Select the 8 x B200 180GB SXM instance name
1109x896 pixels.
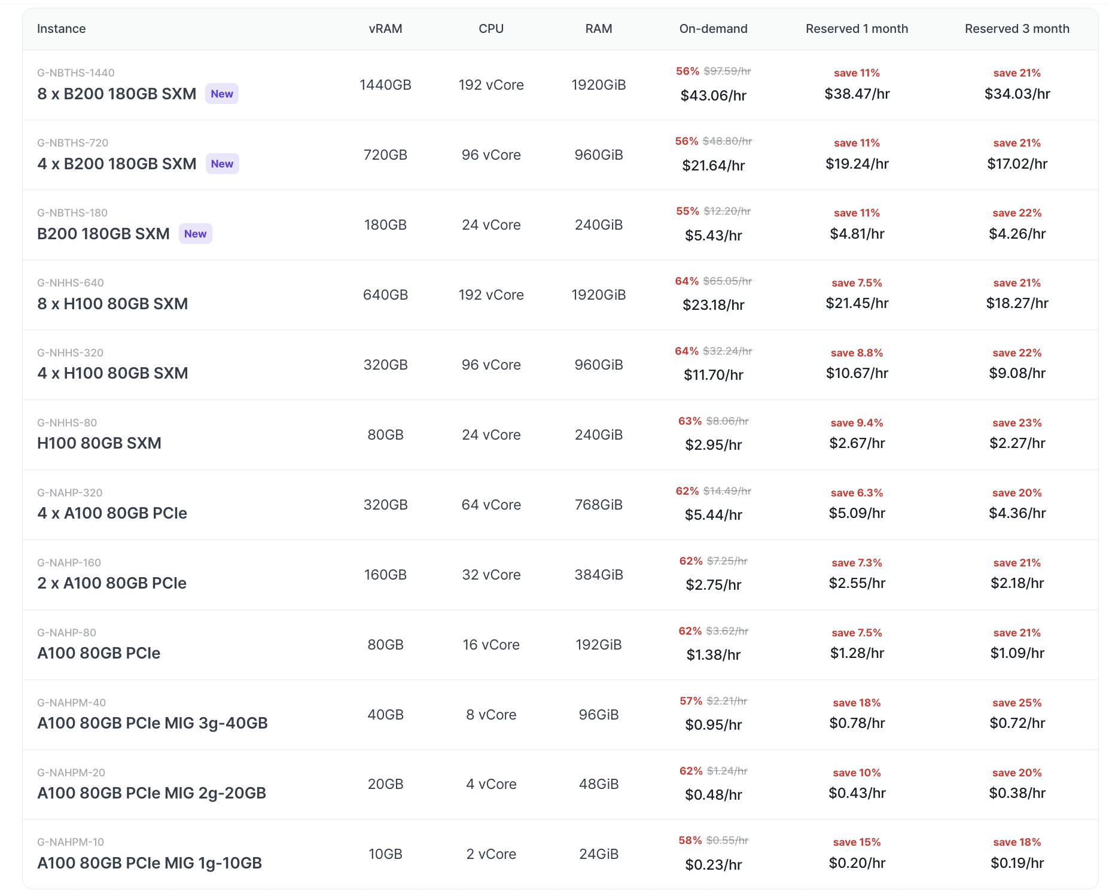tap(117, 94)
